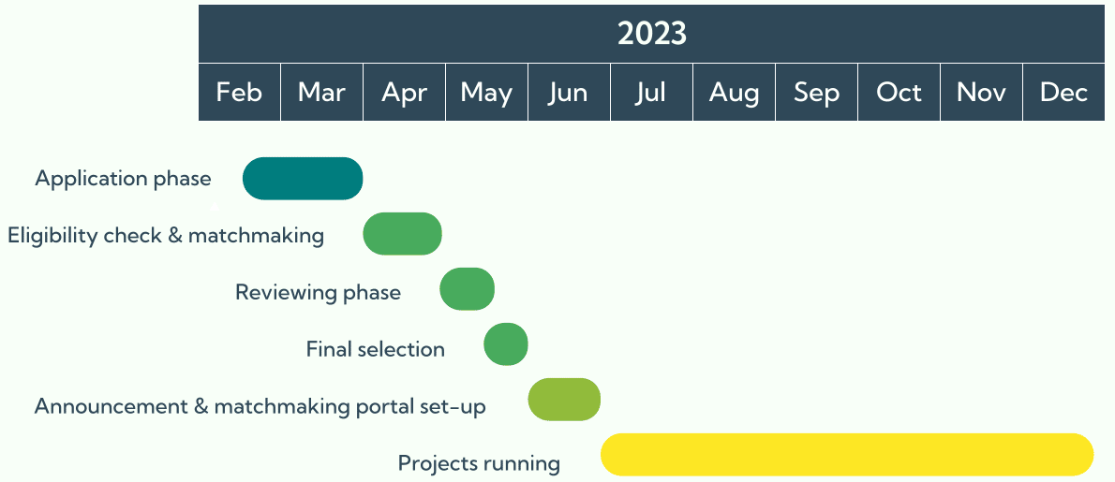Click the Oct month header
1115x482 pixels.
click(x=899, y=93)
